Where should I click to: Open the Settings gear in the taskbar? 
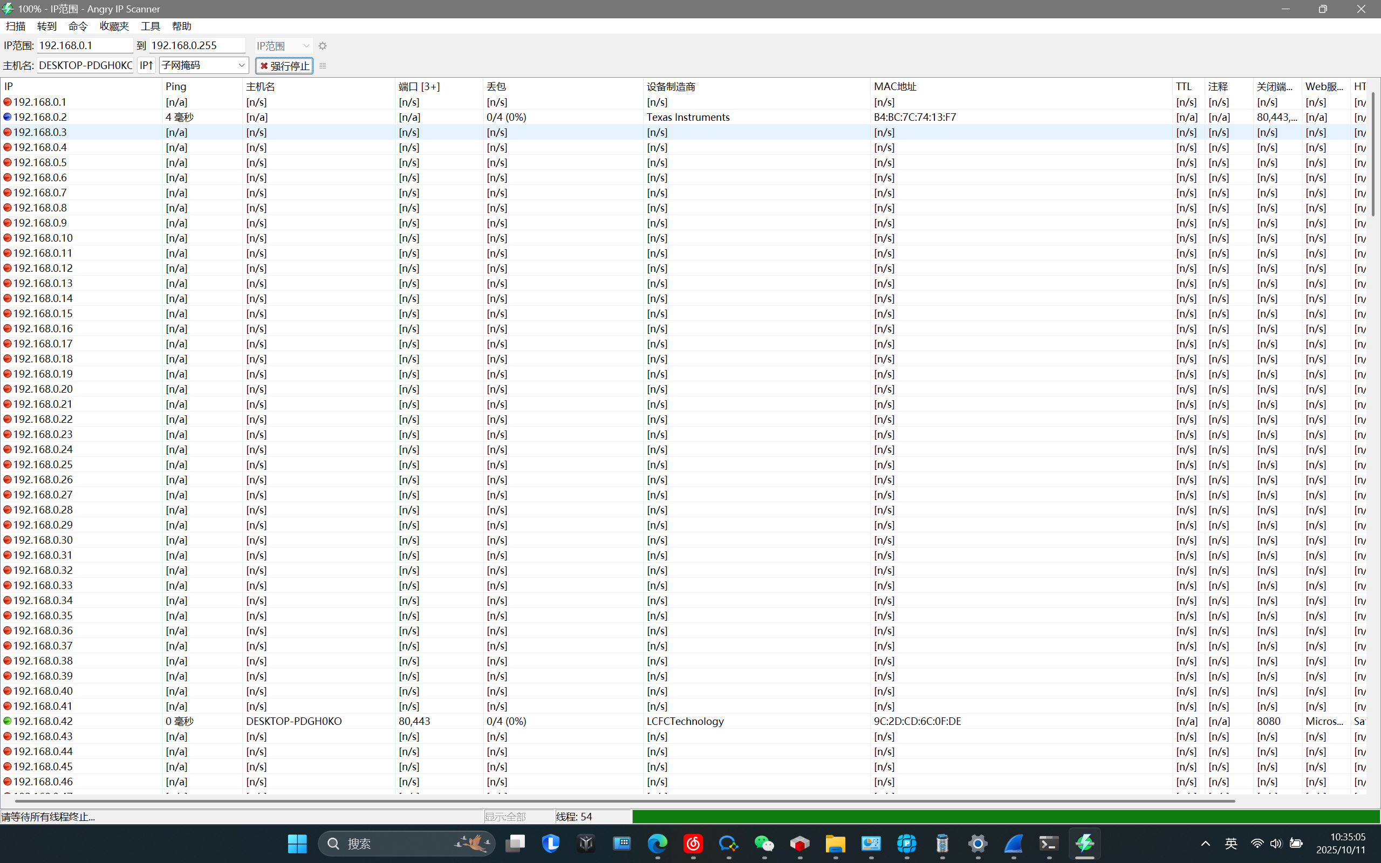pos(977,844)
